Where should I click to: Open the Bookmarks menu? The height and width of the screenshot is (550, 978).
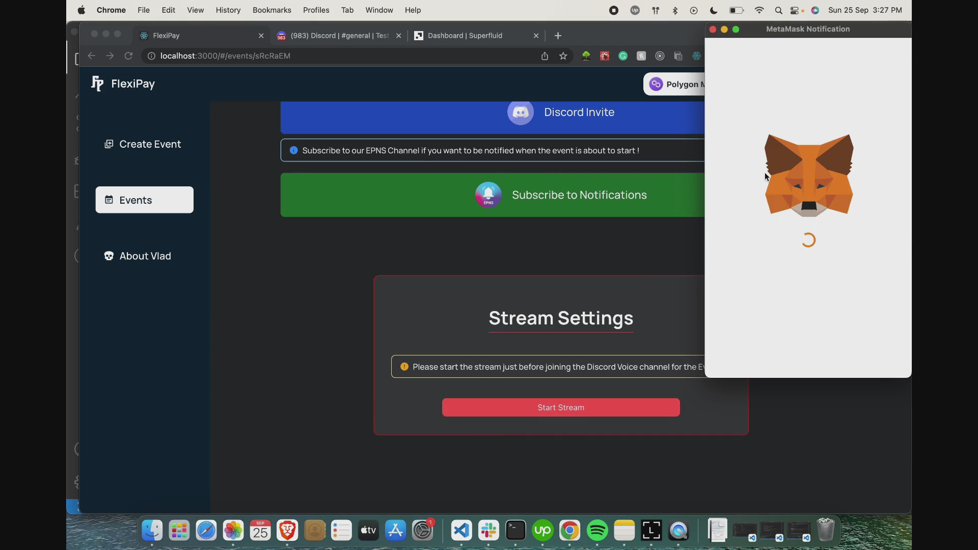272,10
